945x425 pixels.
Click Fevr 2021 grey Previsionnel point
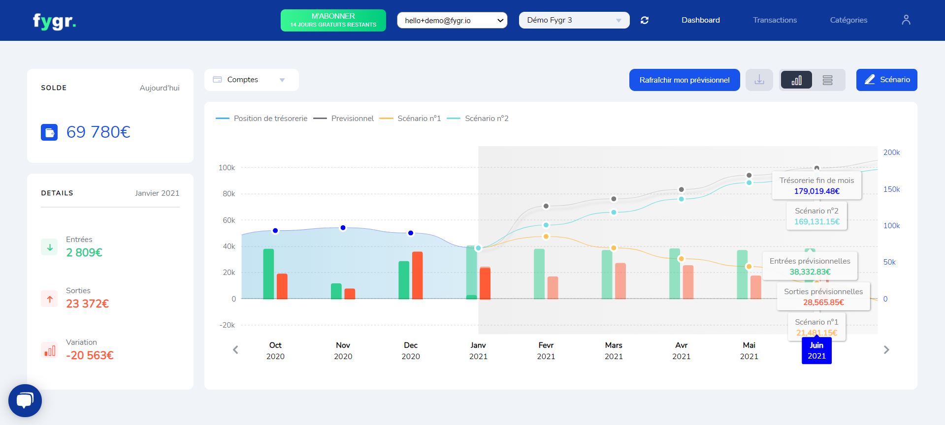[546, 206]
